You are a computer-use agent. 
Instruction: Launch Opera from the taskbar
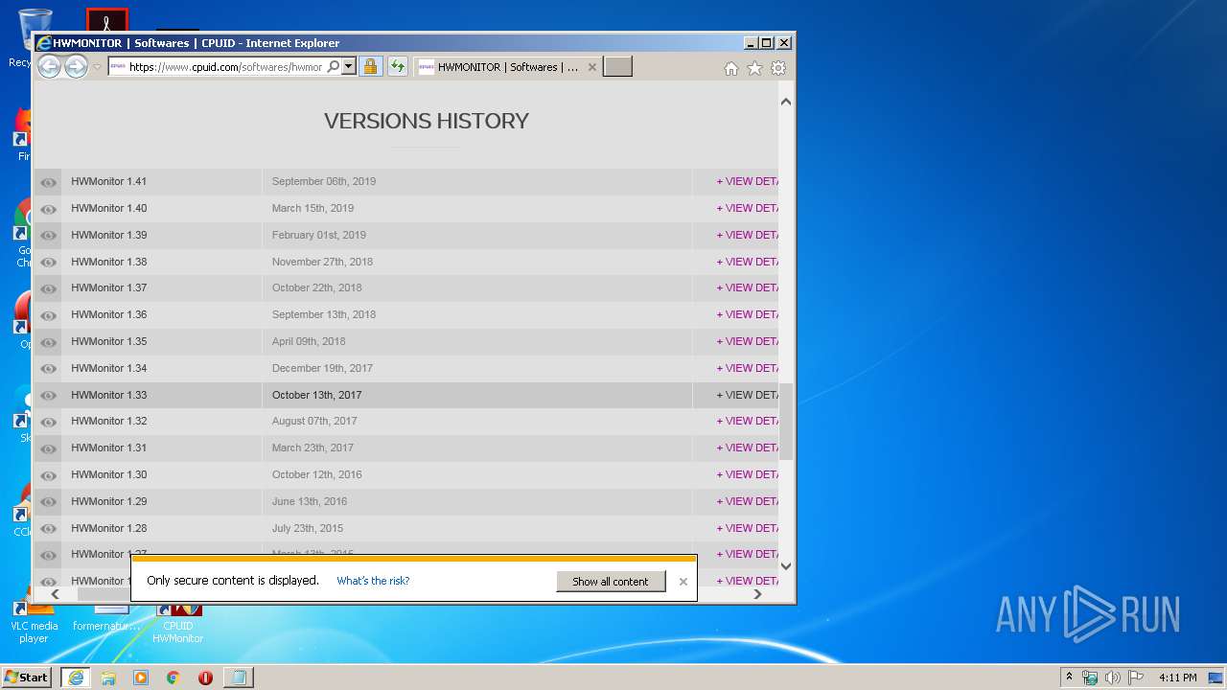205,677
